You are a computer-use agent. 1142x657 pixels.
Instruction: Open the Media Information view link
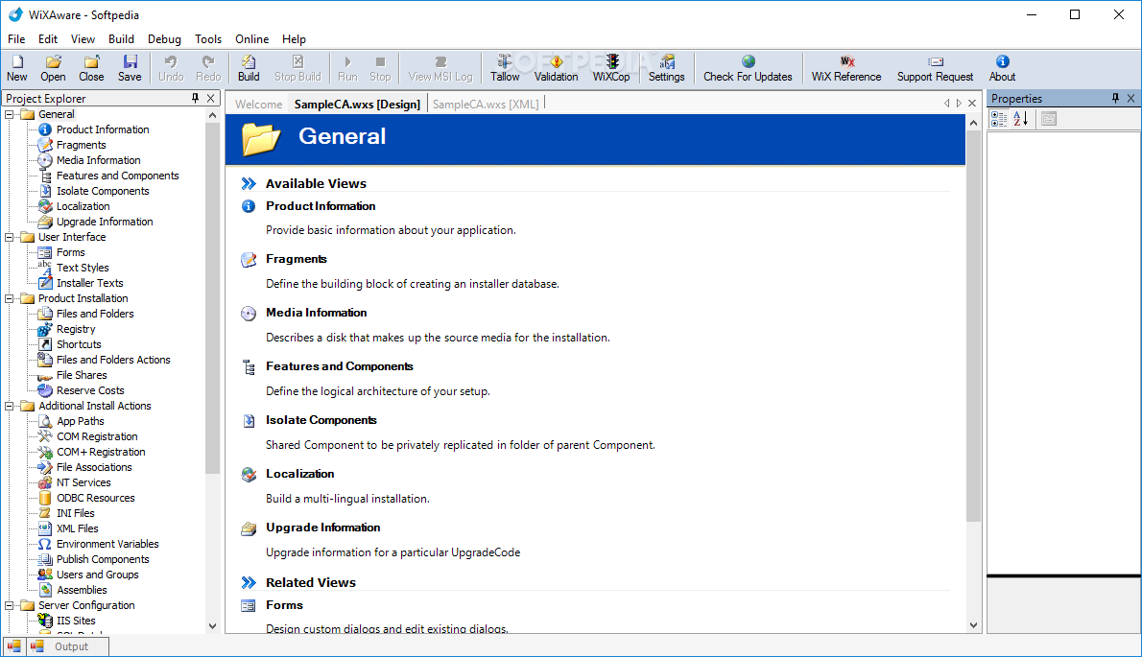(316, 313)
